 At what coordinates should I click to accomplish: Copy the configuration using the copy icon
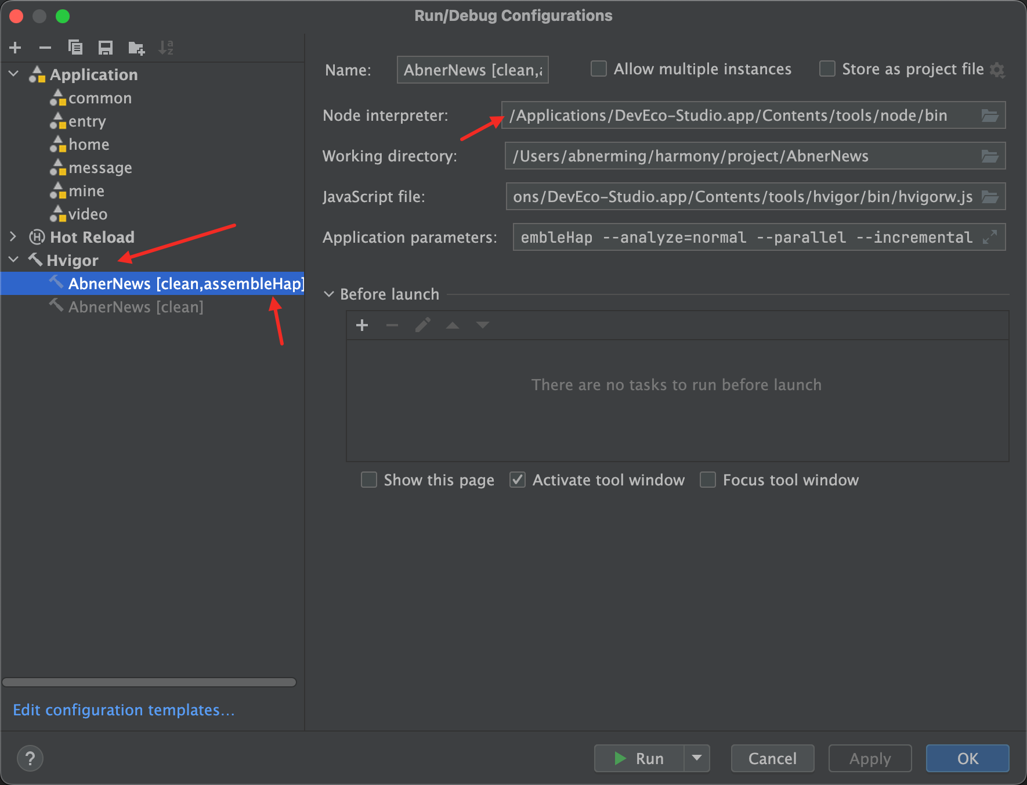click(75, 48)
